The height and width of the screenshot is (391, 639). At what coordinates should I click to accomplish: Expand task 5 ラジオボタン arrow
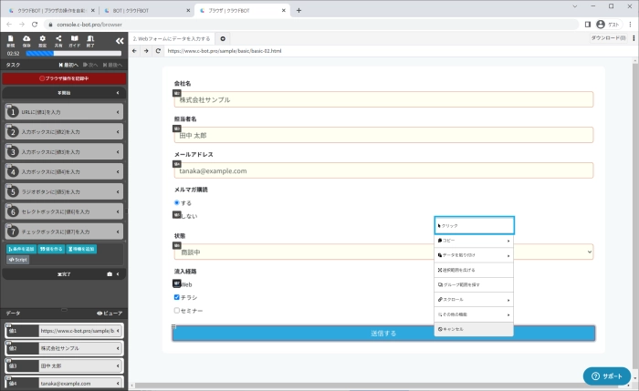[118, 191]
